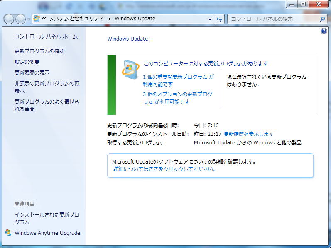Click the Windows Anytime Upgrade flag icon
This screenshot has width=331, height=248.
tap(8, 233)
